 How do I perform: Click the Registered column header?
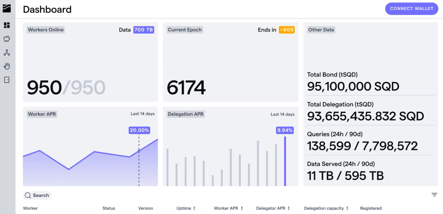[x=371, y=208]
